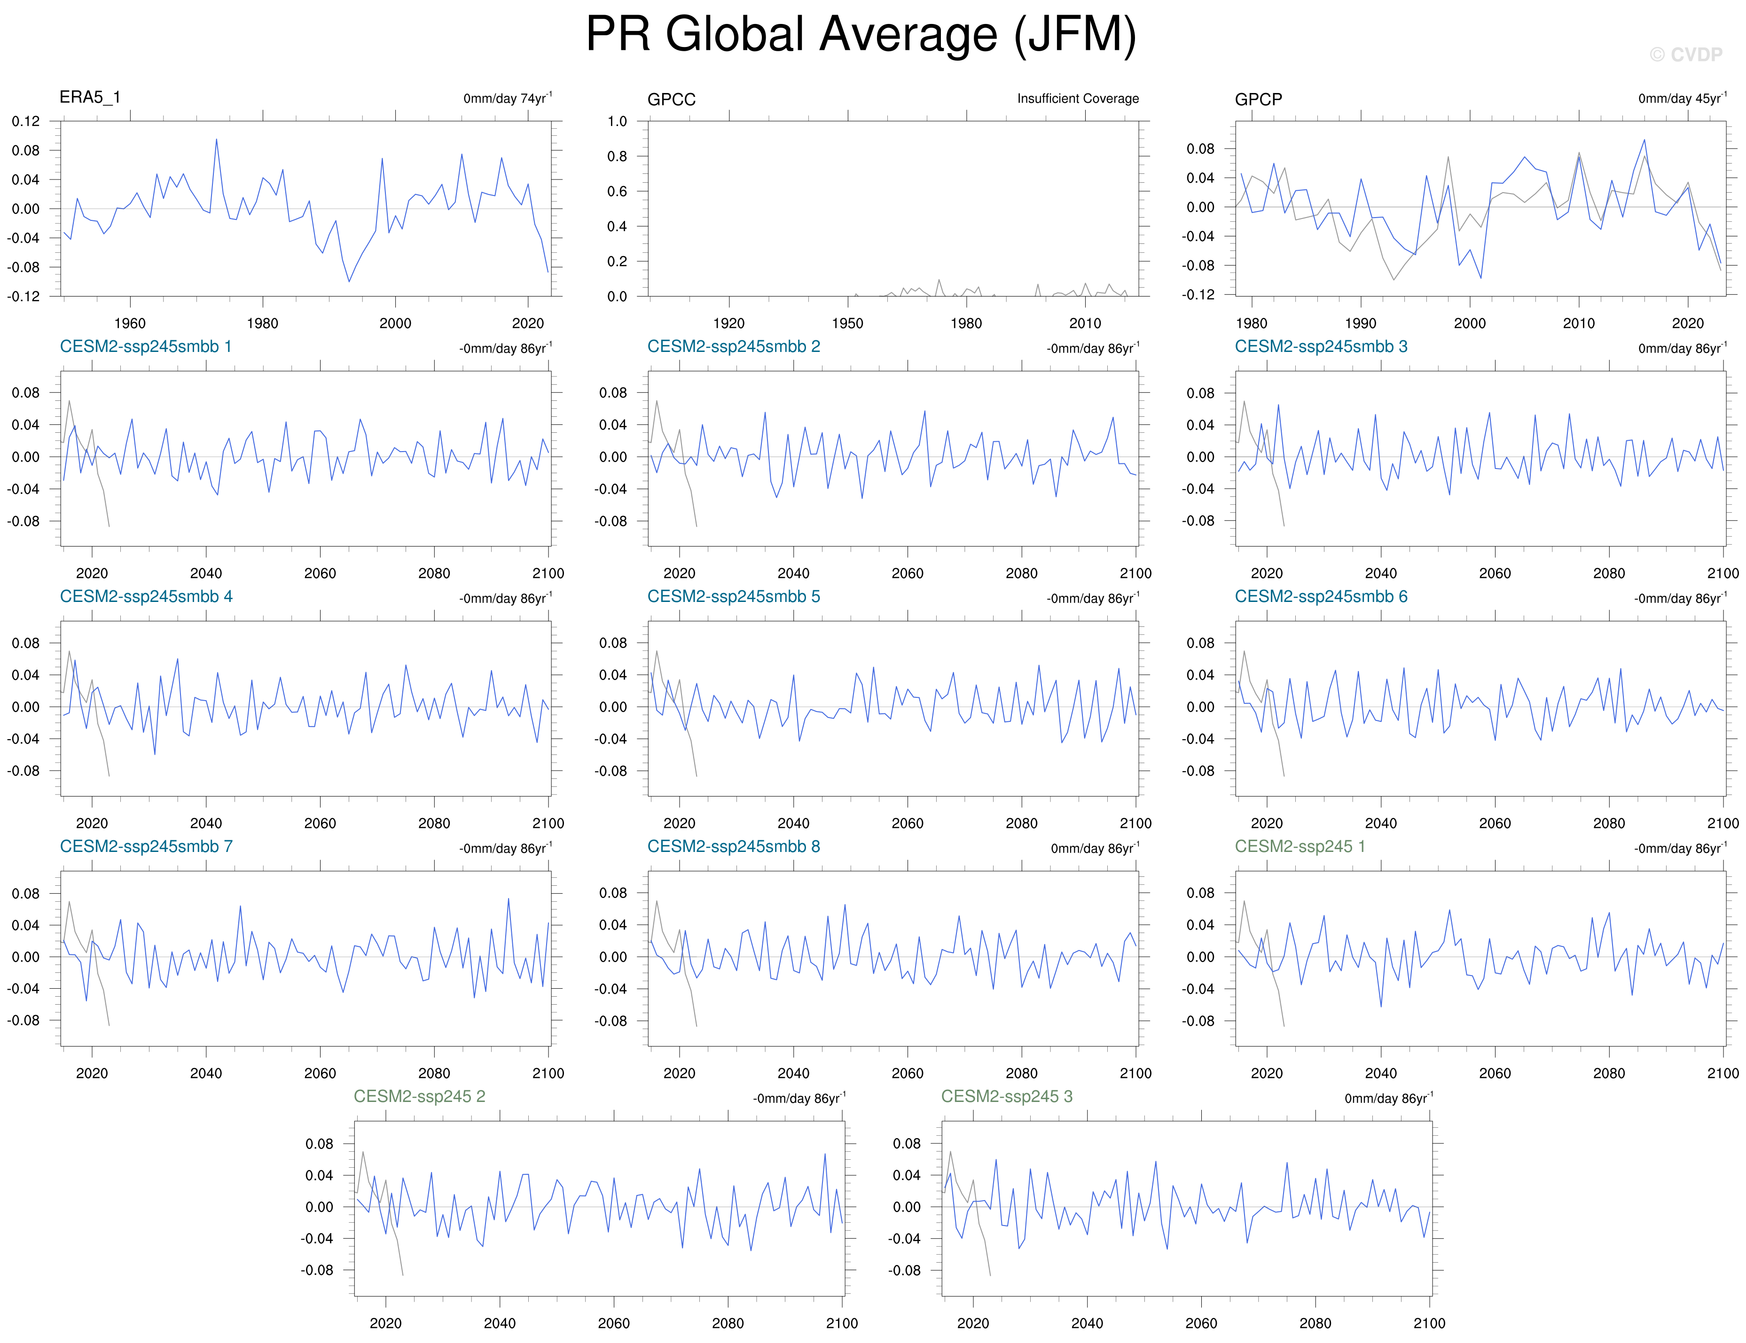Select the green CESM2-ssp245 1 title
1746x1343 pixels.
click(x=1300, y=847)
